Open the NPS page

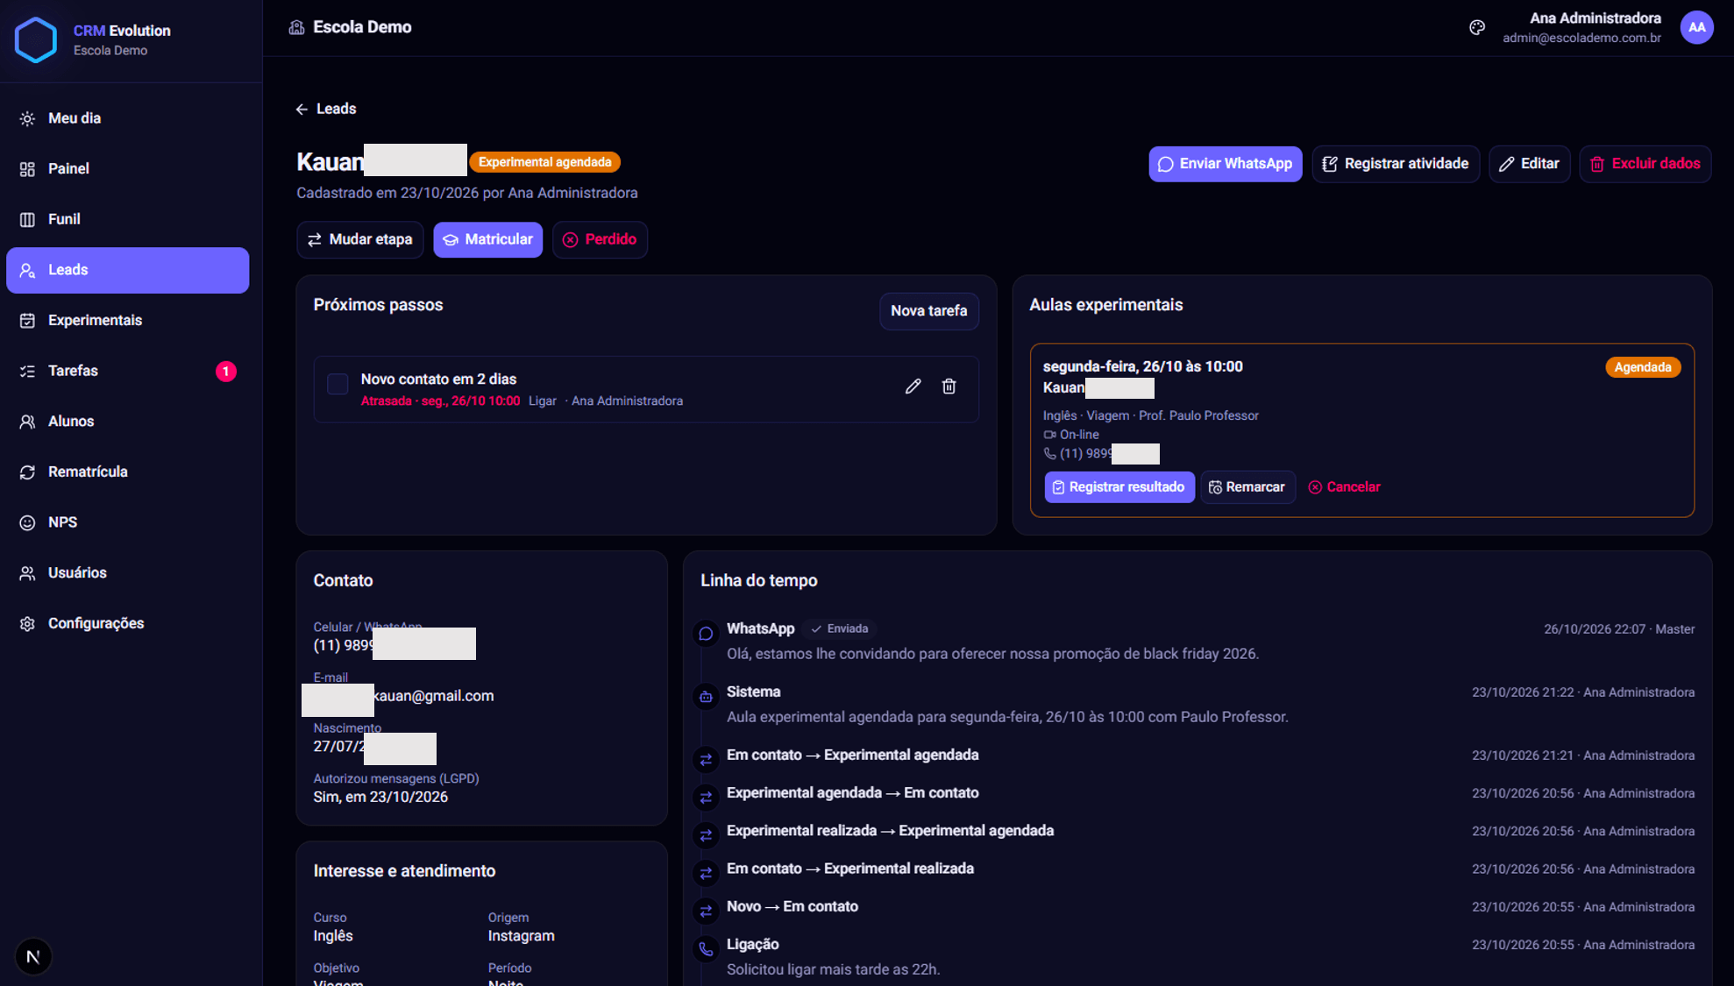pyautogui.click(x=128, y=522)
